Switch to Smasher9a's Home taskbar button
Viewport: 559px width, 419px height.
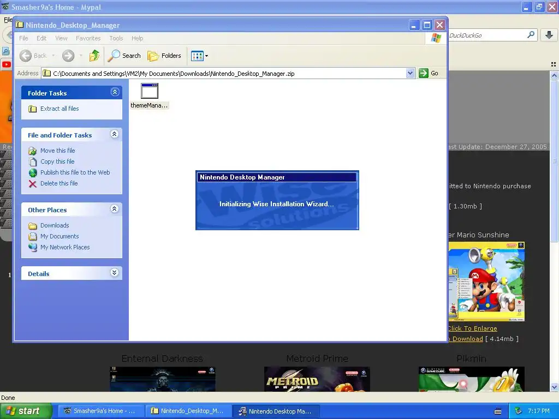tap(100, 411)
